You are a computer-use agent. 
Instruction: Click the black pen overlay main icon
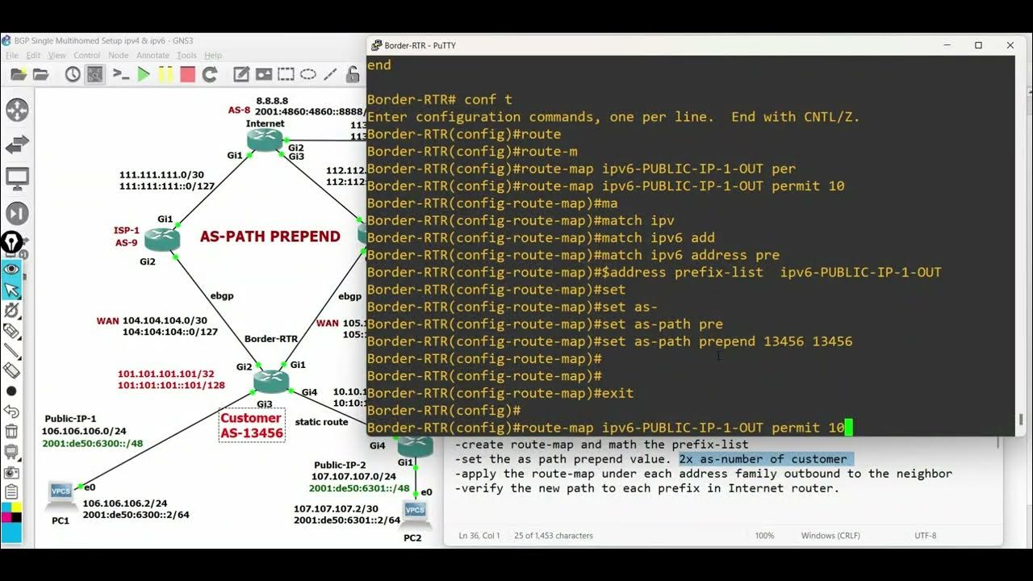pyautogui.click(x=11, y=242)
